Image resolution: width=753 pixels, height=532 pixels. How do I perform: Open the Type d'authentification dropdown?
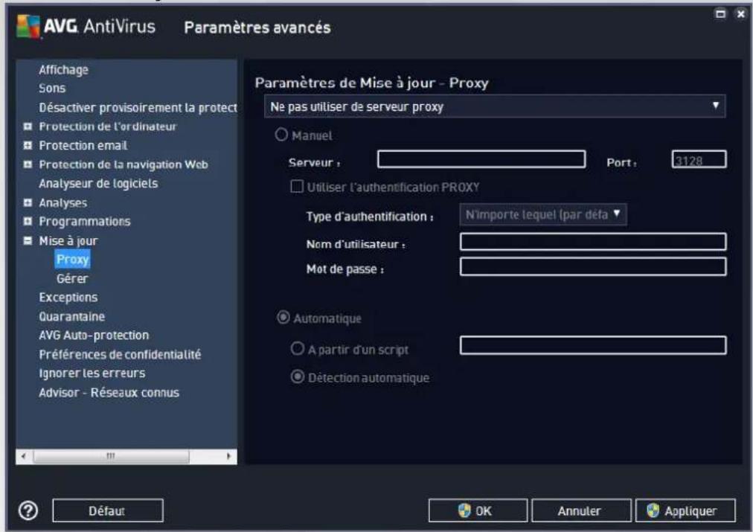point(543,214)
